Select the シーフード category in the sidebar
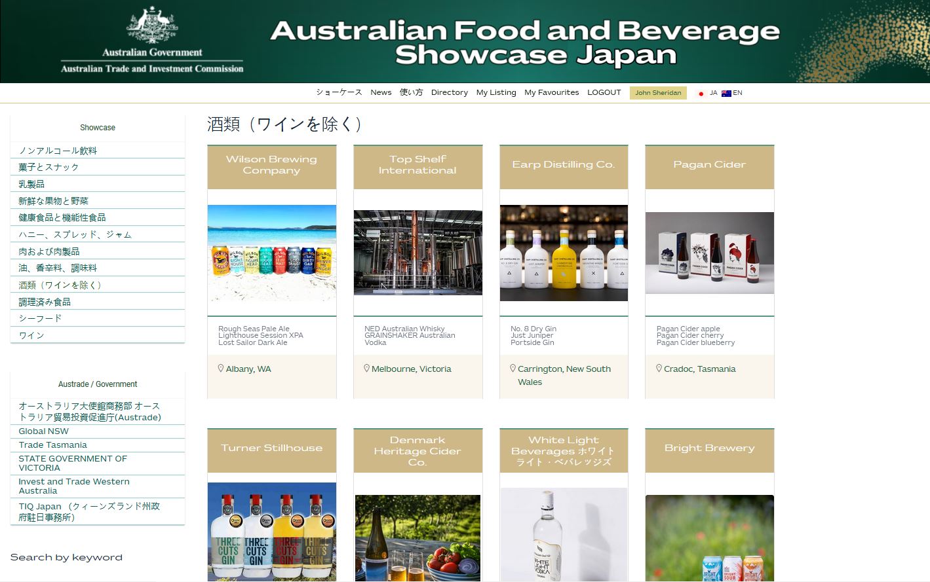The width and height of the screenshot is (930, 582). pyautogui.click(x=40, y=318)
